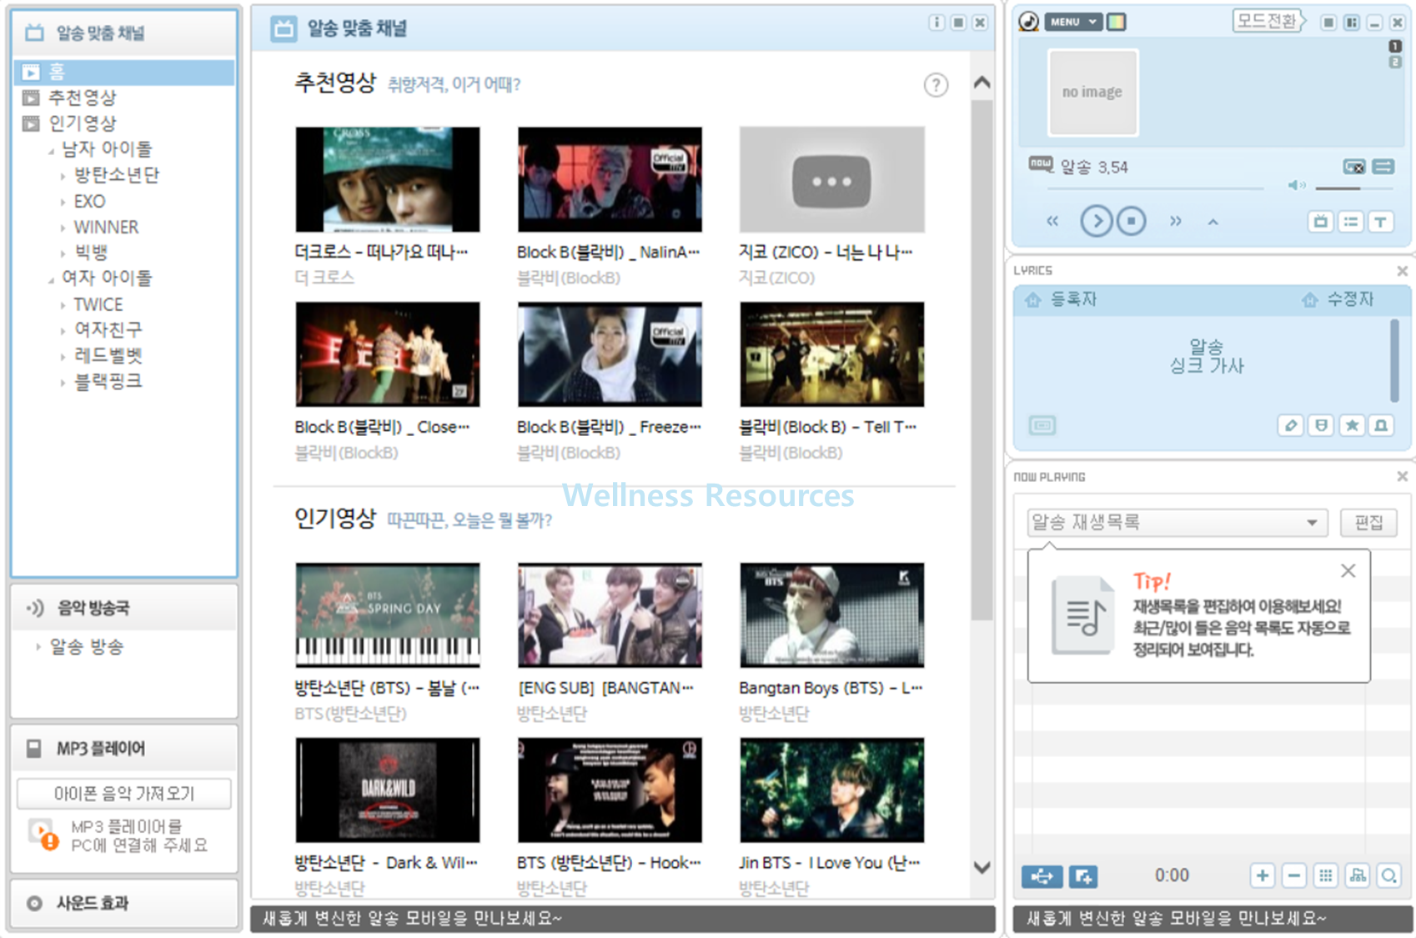
Task: Click the playback seek bar in the player
Action: click(1156, 188)
